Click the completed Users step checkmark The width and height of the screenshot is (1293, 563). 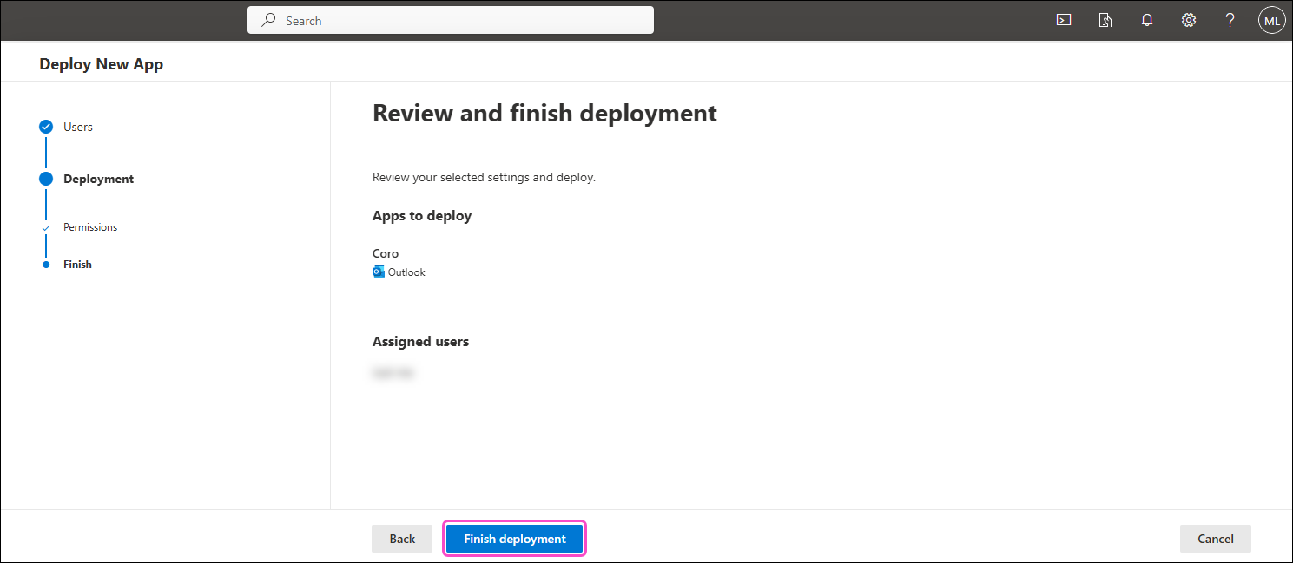[x=46, y=127]
